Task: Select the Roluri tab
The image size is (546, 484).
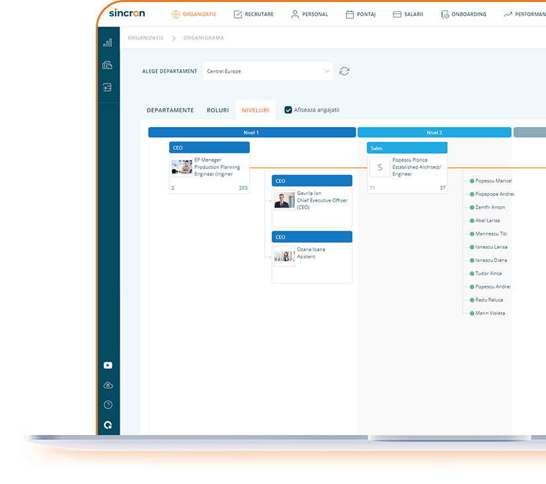Action: click(217, 110)
